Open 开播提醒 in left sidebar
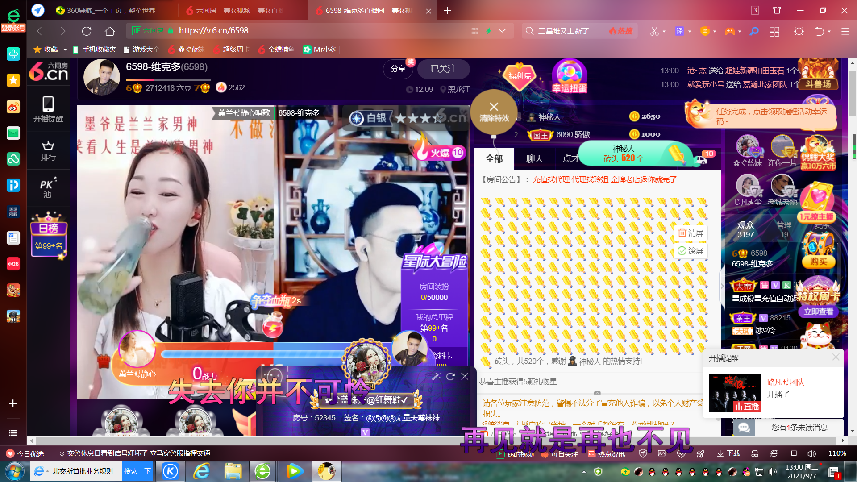Image resolution: width=857 pixels, height=482 pixels. (x=48, y=109)
